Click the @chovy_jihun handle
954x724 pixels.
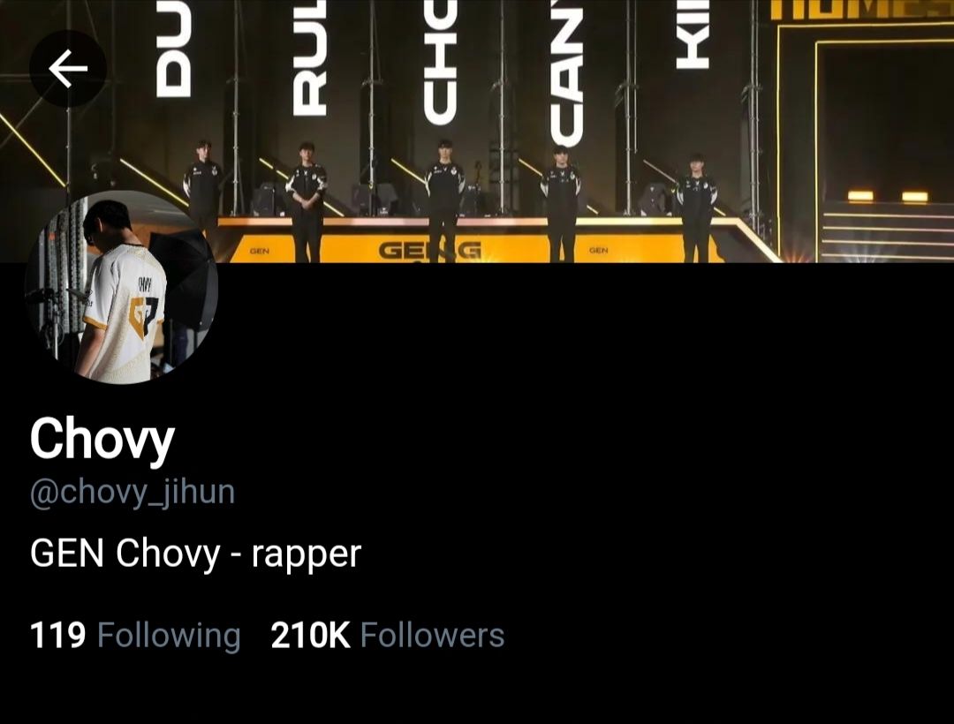point(132,493)
